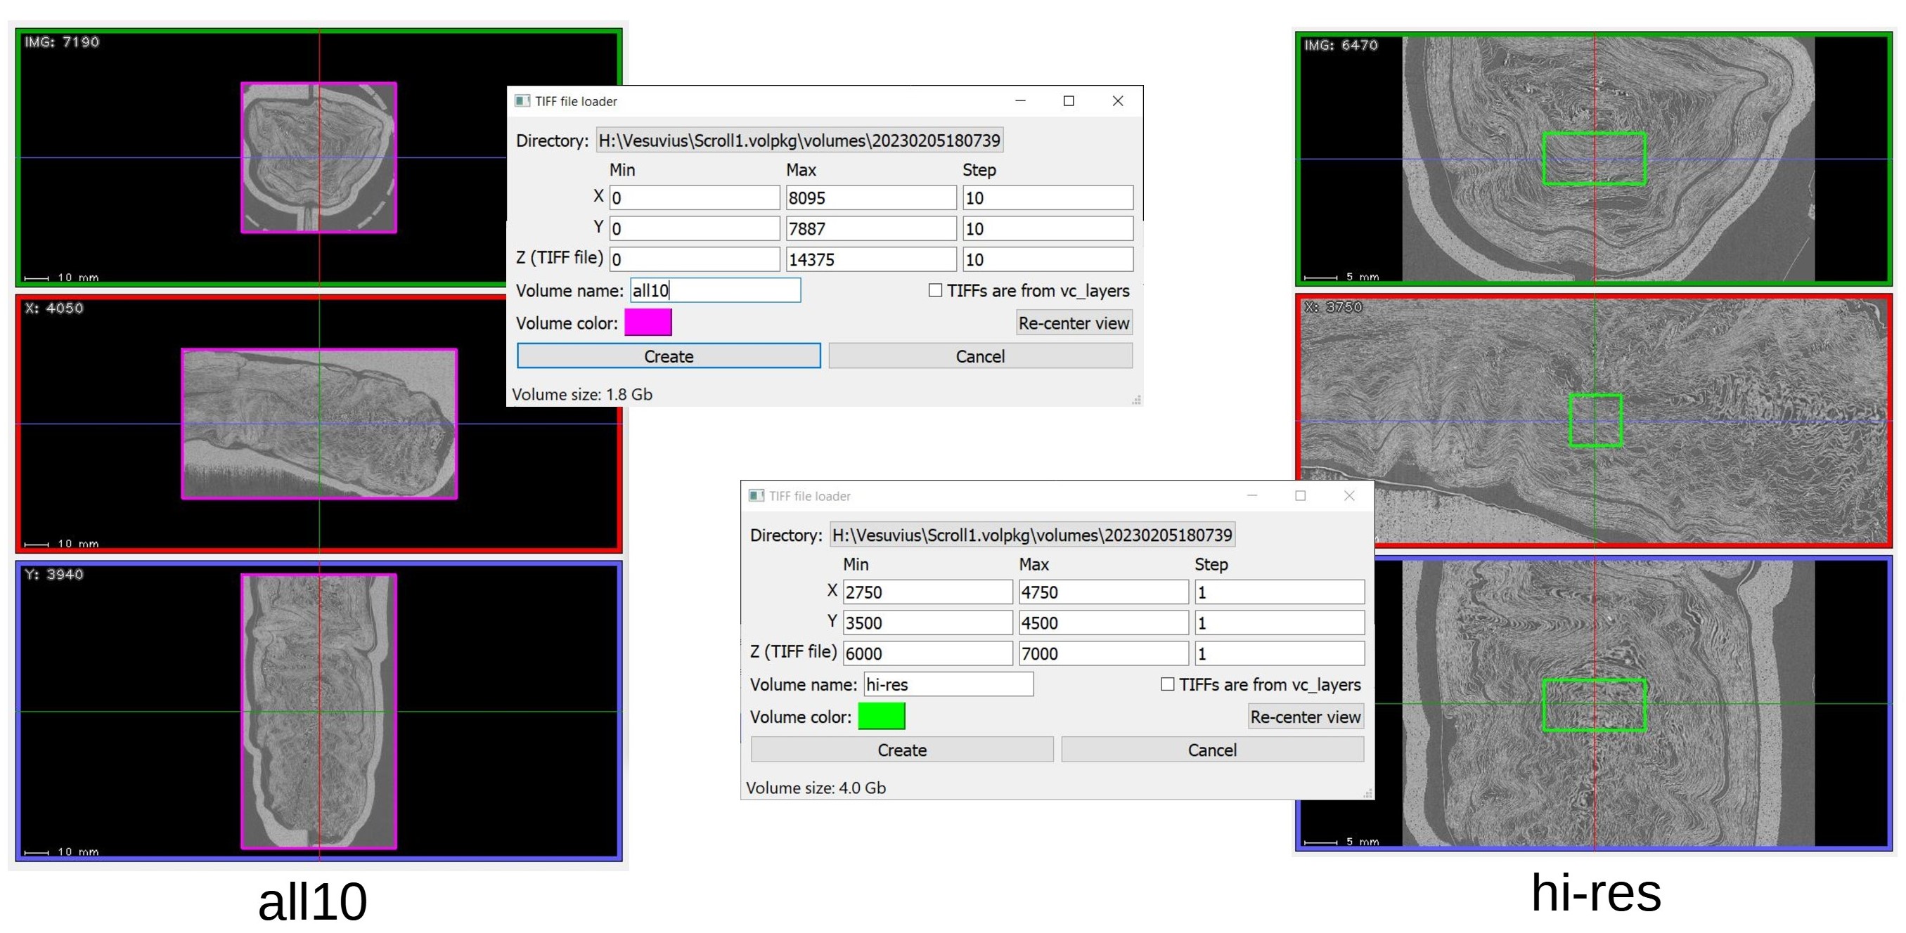Screen dimensions: 1906x933
Task: Close the hi-res TIFF file loader dialog
Action: [x=1349, y=495]
